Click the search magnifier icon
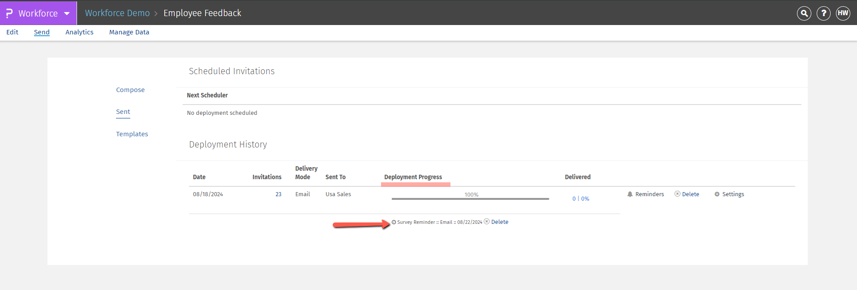Viewport: 857px width, 290px height. [804, 13]
